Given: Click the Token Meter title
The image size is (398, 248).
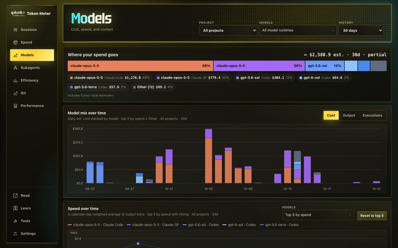Looking at the screenshot, I should pyautogui.click(x=39, y=14).
